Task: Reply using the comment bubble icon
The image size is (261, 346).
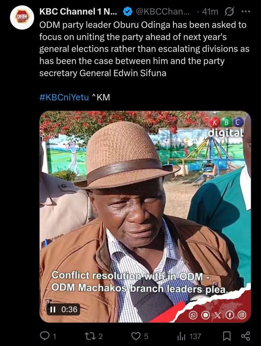Action: (44, 336)
